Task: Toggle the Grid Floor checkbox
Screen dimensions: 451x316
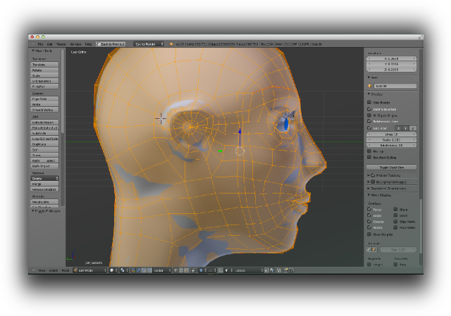Action: [x=370, y=129]
